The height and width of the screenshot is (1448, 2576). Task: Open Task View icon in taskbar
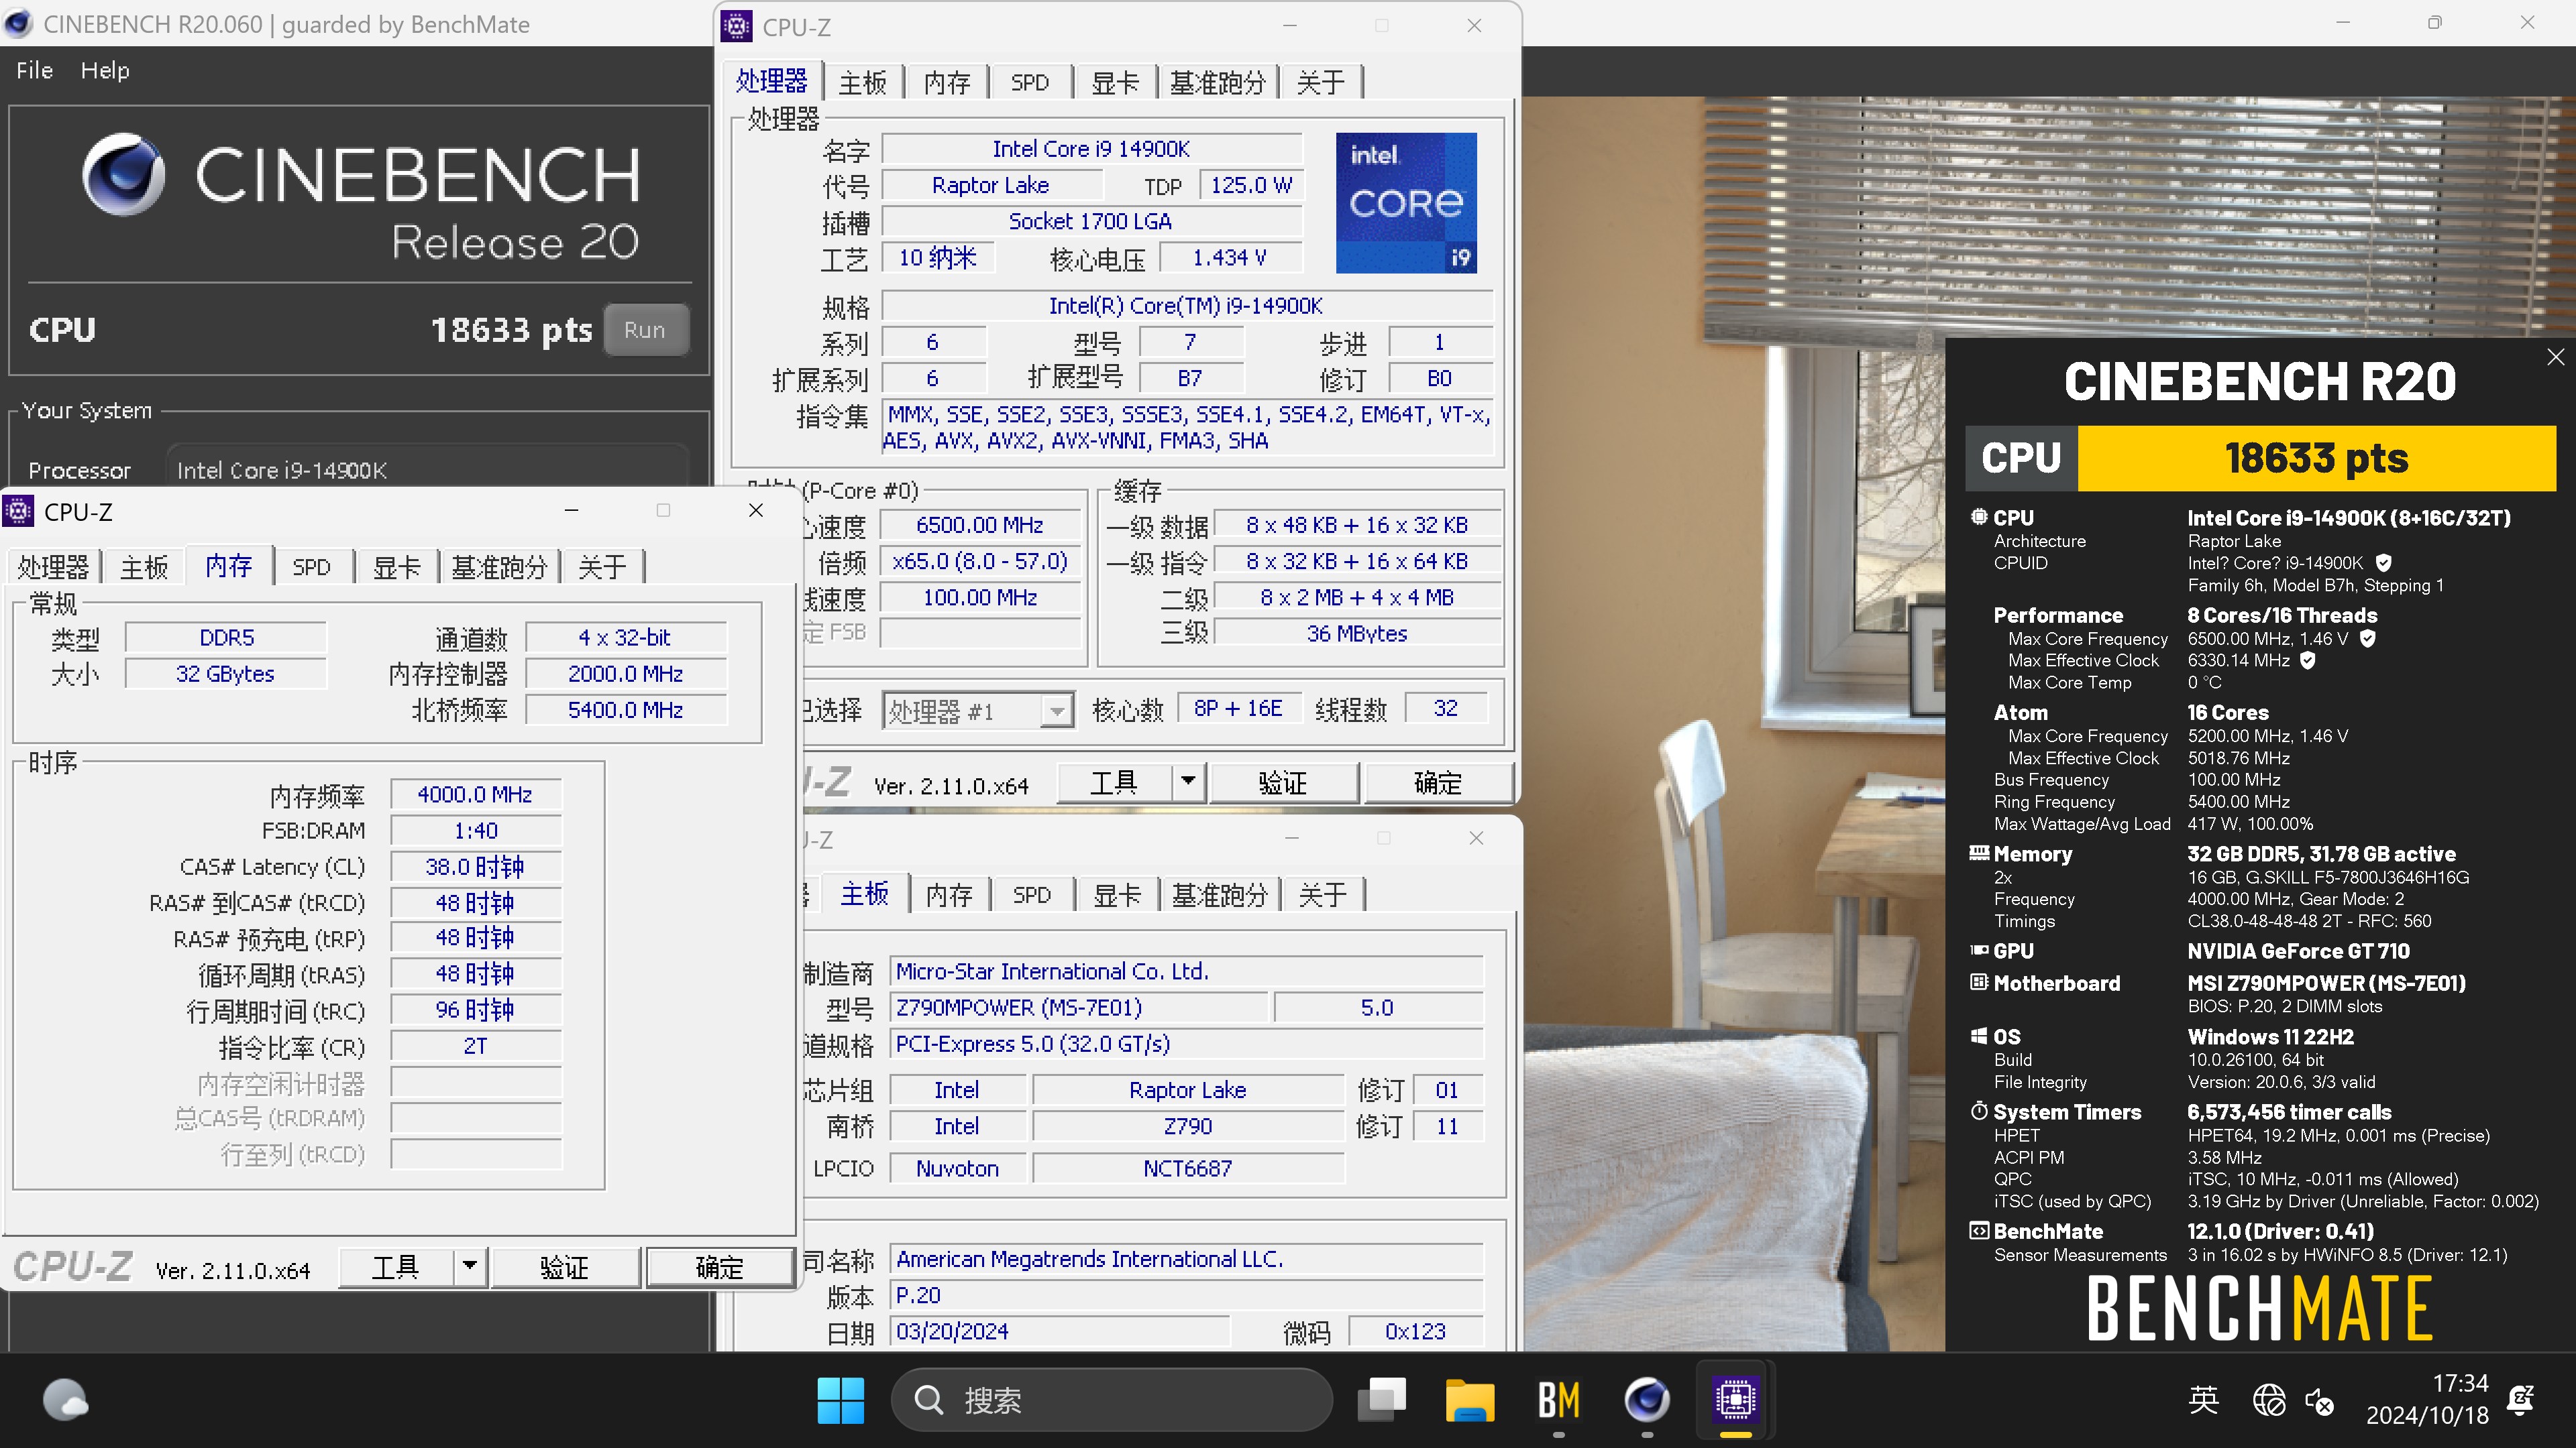point(1382,1399)
